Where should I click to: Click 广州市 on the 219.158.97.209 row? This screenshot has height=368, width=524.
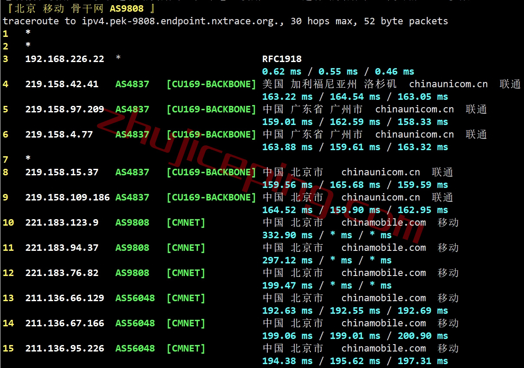[x=346, y=109]
